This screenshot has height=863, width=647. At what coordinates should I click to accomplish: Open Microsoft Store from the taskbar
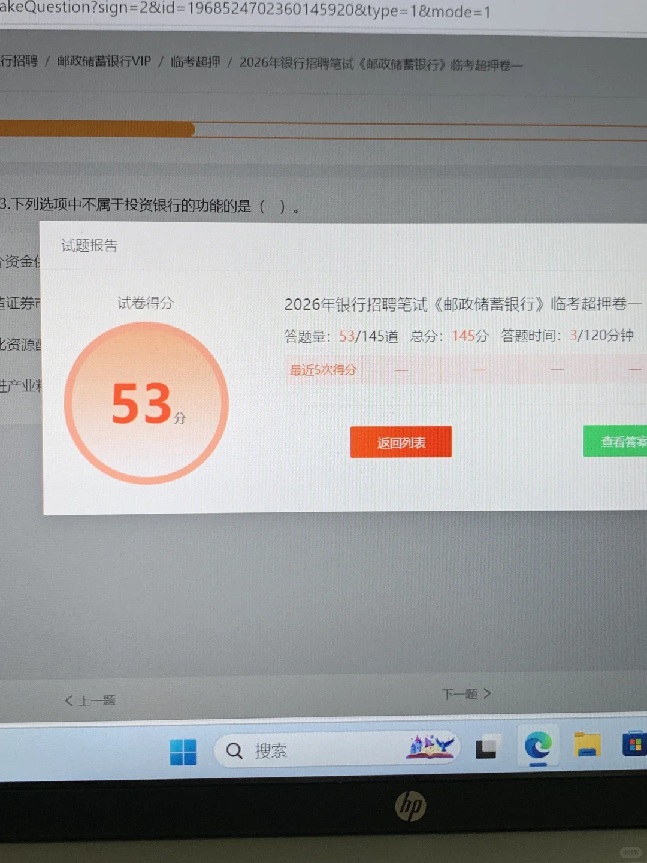pos(634,744)
